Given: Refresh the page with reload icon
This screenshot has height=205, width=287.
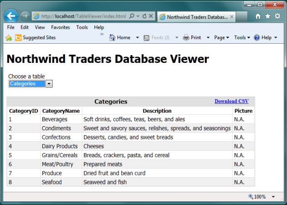Looking at the screenshot, I should coord(144,16).
